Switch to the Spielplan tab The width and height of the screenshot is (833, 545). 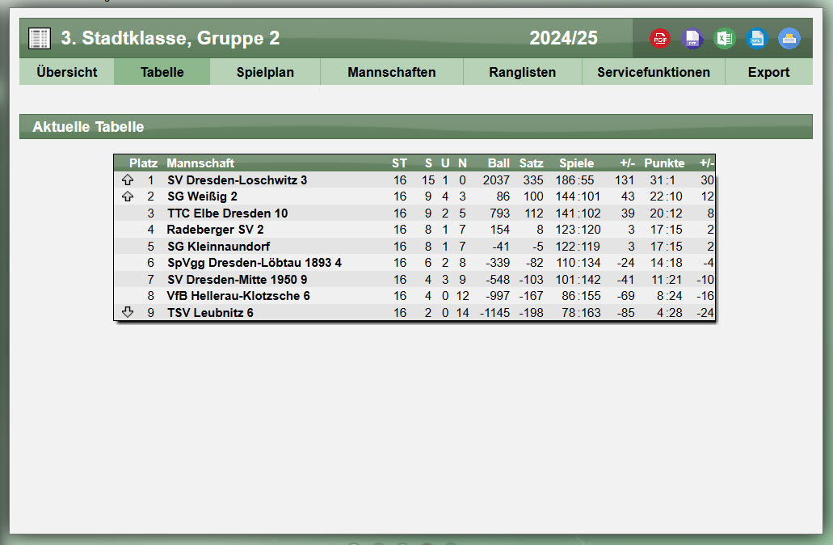click(x=265, y=72)
